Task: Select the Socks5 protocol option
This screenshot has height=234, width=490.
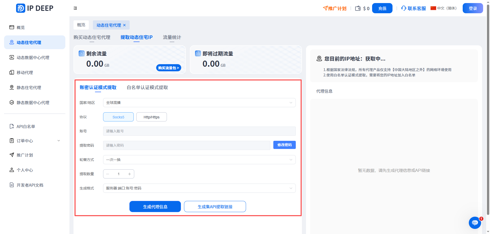Action: click(118, 117)
